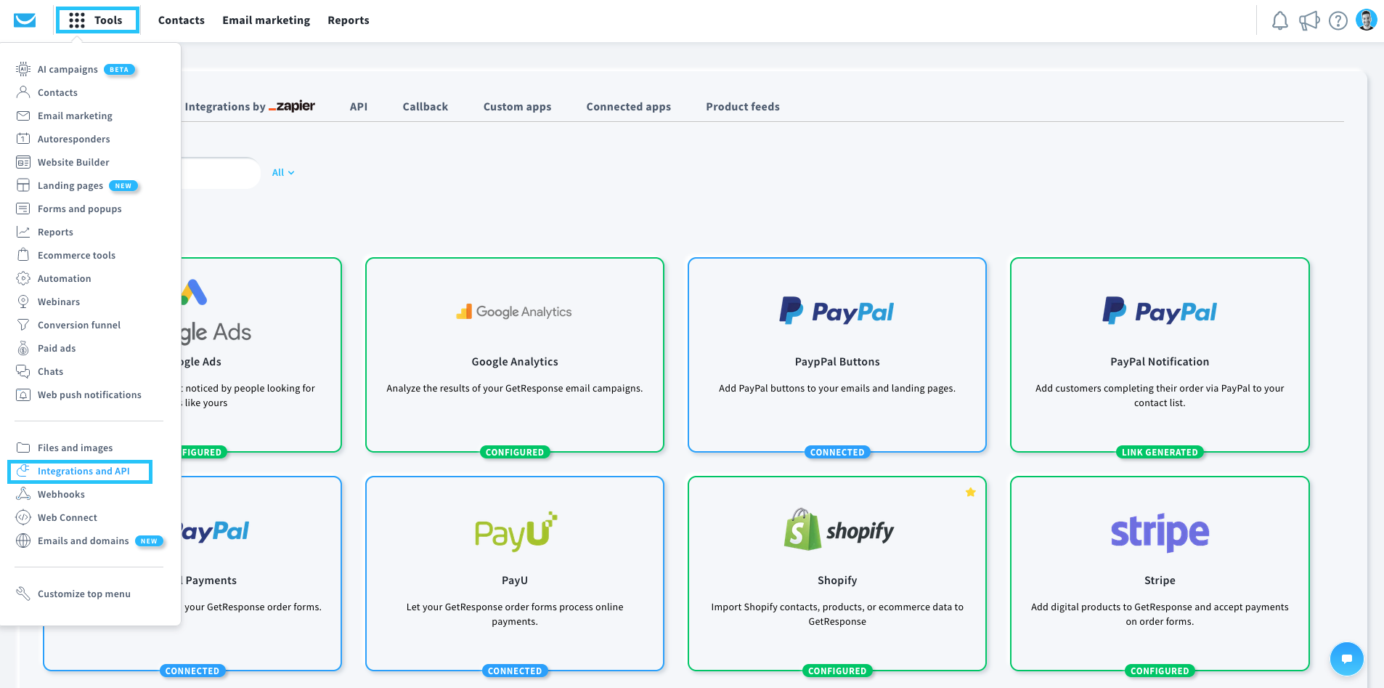
Task: Click the Paid ads money bag icon
Action: pos(23,348)
